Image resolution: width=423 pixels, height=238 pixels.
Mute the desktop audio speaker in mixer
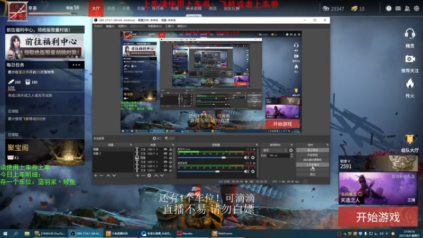pos(246,171)
